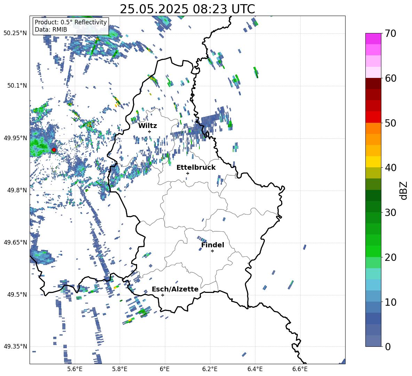Click the 30 tick on colorbar

[x=390, y=213]
